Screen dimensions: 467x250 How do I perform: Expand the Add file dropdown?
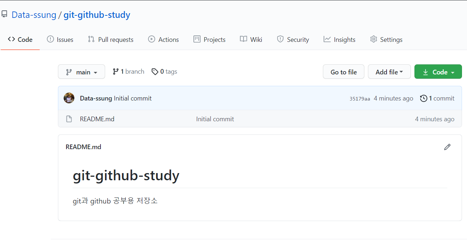point(389,72)
